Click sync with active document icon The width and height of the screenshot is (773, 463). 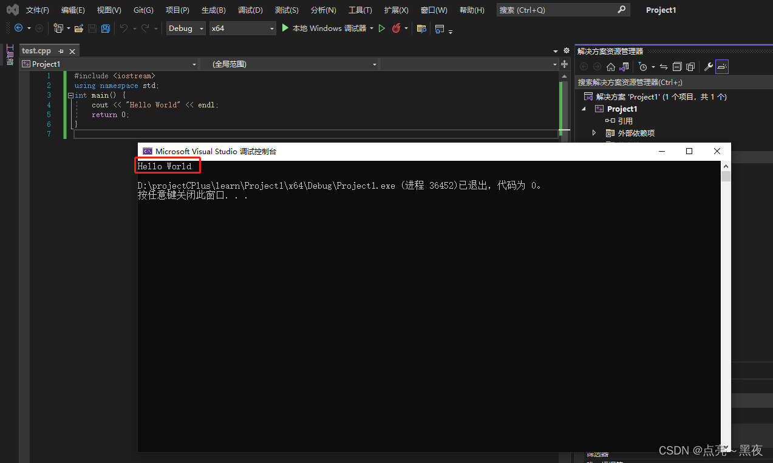click(664, 67)
